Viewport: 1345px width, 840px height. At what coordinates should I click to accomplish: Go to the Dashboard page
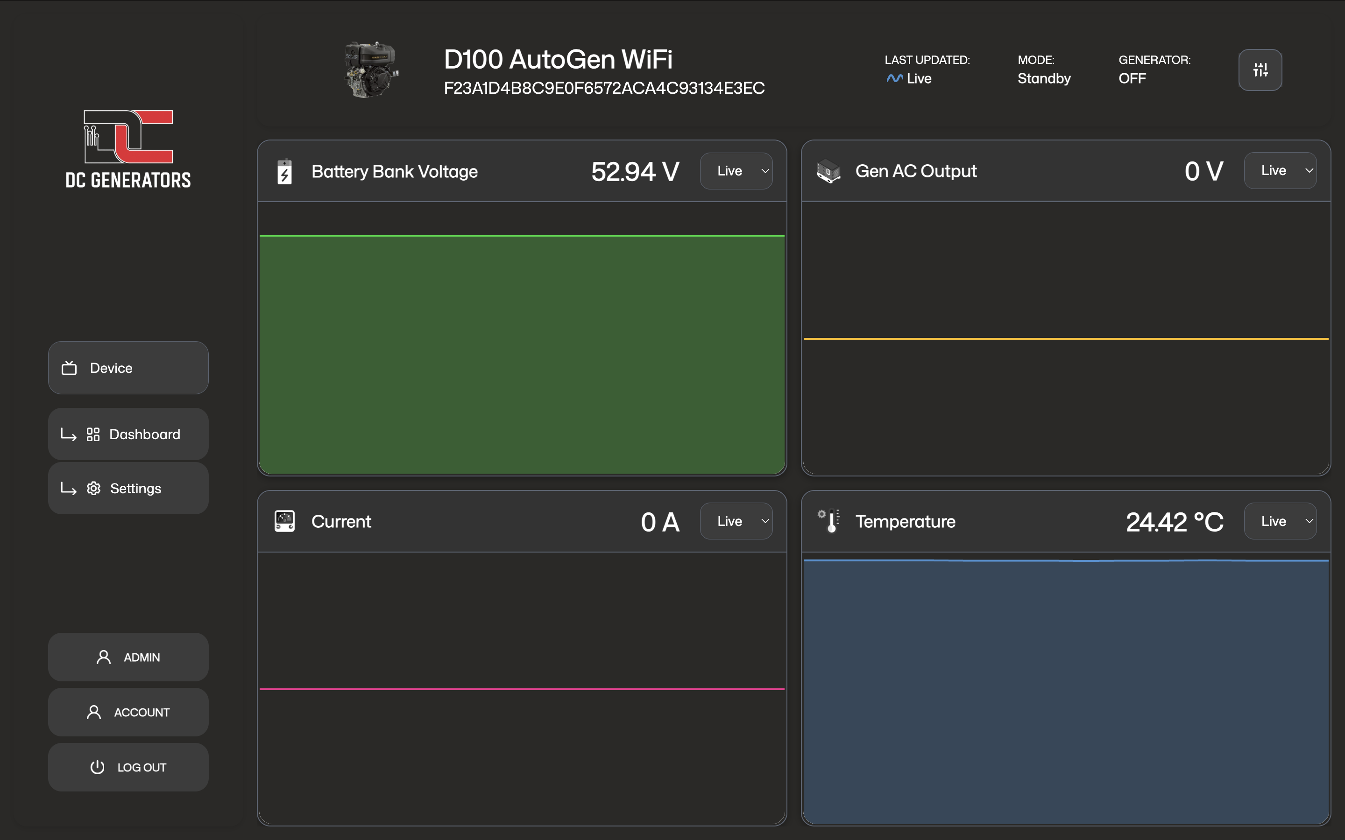[x=128, y=434]
